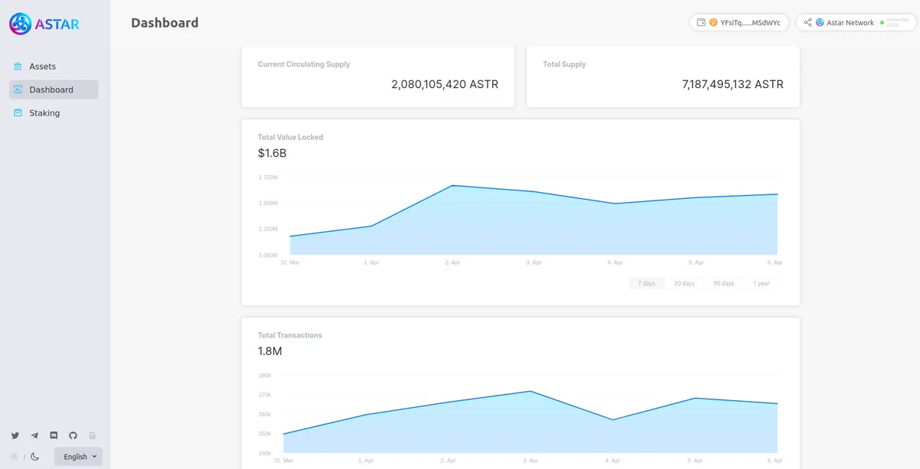
Task: Click the Astar logo in the sidebar
Action: pos(44,24)
